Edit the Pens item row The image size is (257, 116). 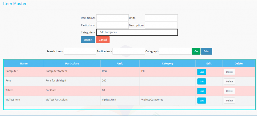[x=202, y=81]
